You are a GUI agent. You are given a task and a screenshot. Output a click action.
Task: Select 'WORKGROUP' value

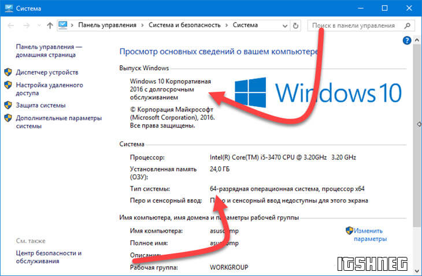229,267
